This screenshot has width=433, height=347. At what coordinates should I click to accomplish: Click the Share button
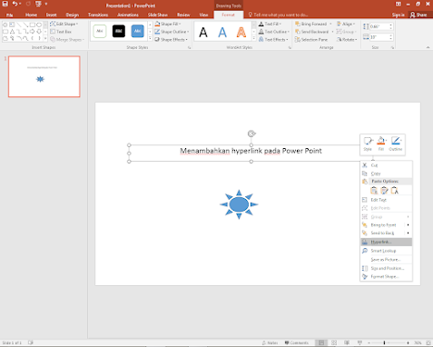pyautogui.click(x=418, y=15)
